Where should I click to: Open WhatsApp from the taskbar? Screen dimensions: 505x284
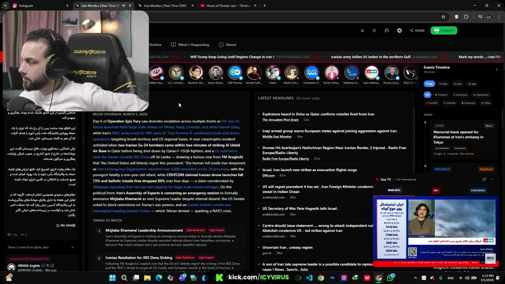391,278
